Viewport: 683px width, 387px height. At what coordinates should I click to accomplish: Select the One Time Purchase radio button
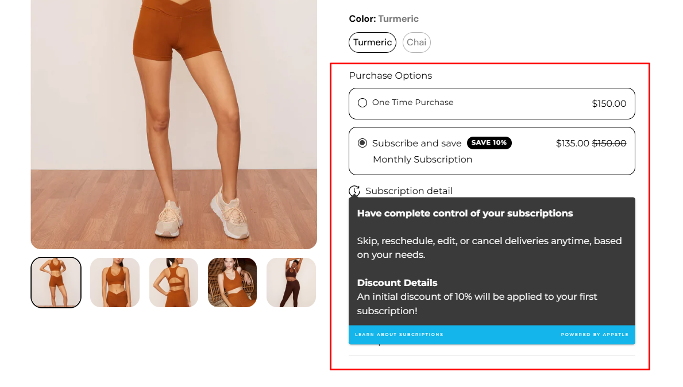pyautogui.click(x=362, y=103)
